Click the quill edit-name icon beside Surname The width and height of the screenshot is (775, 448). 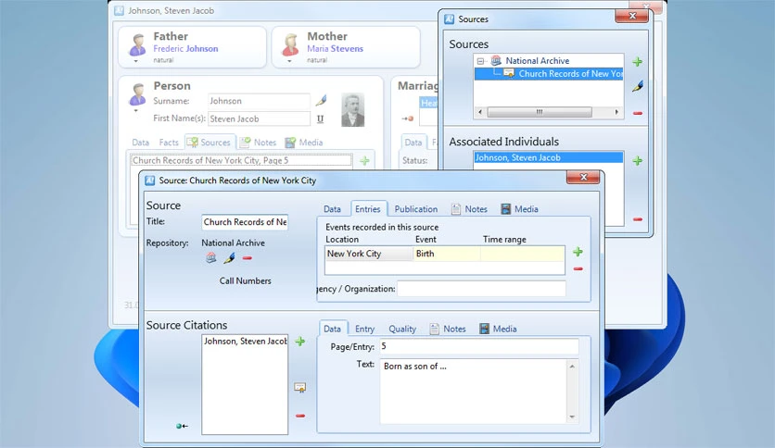tap(322, 100)
